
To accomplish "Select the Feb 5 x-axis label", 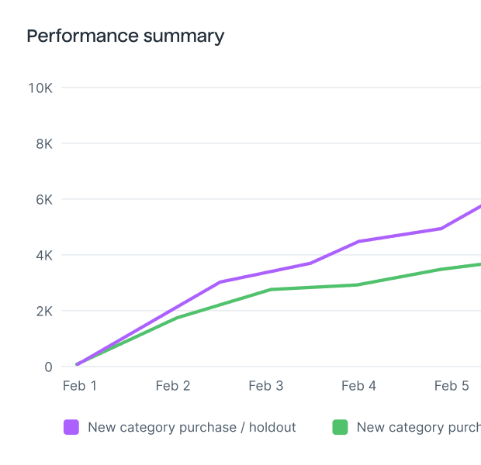I will click(x=452, y=386).
